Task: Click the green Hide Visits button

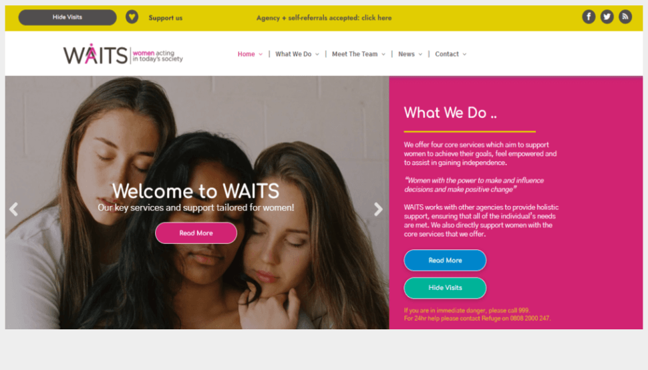Action: [445, 287]
